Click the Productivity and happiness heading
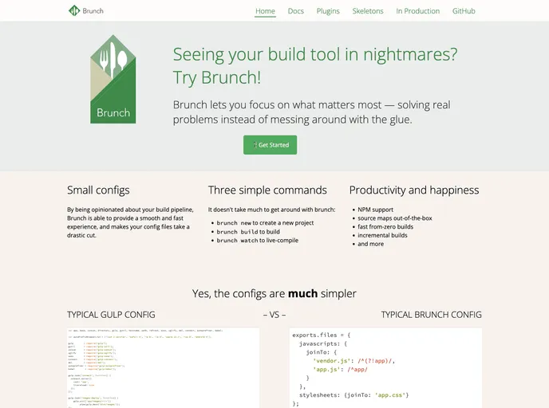The width and height of the screenshot is (549, 408). (413, 190)
